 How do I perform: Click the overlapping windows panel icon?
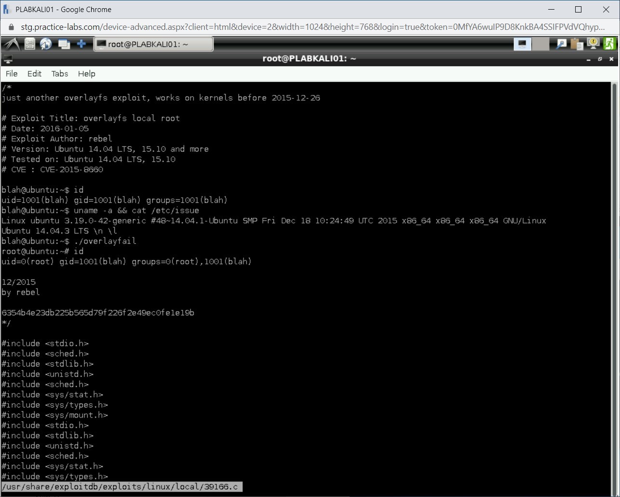[x=64, y=44]
